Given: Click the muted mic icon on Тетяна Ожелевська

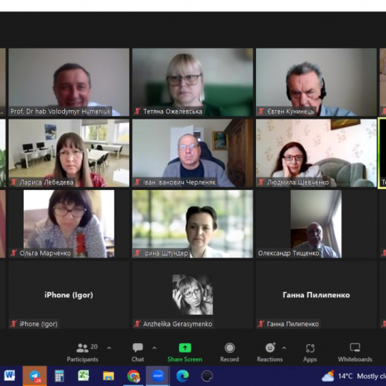Looking at the screenshot, I should (x=137, y=112).
